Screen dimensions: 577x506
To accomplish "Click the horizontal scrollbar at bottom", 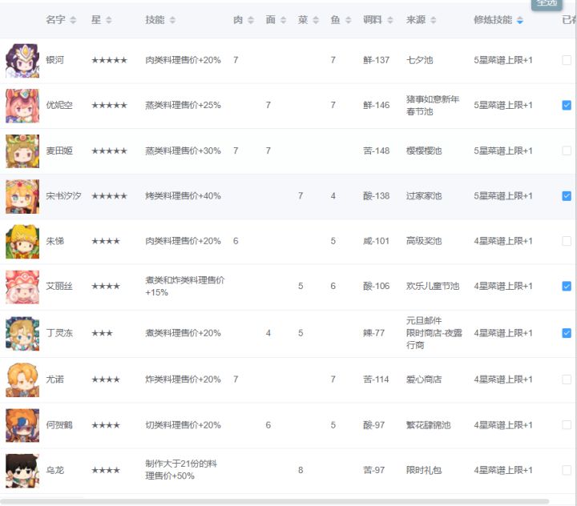I will click(x=275, y=501).
